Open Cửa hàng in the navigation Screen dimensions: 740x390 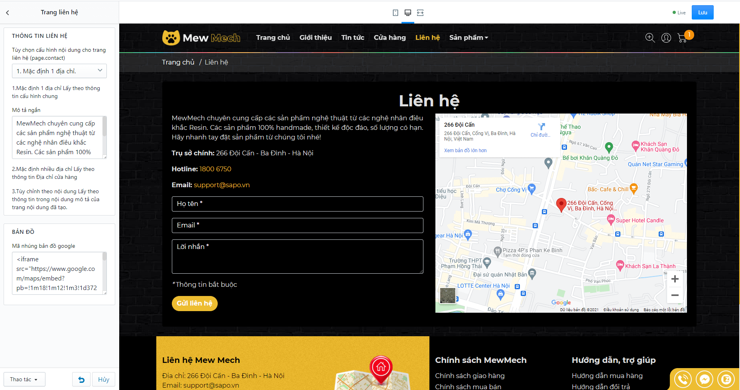coord(390,37)
